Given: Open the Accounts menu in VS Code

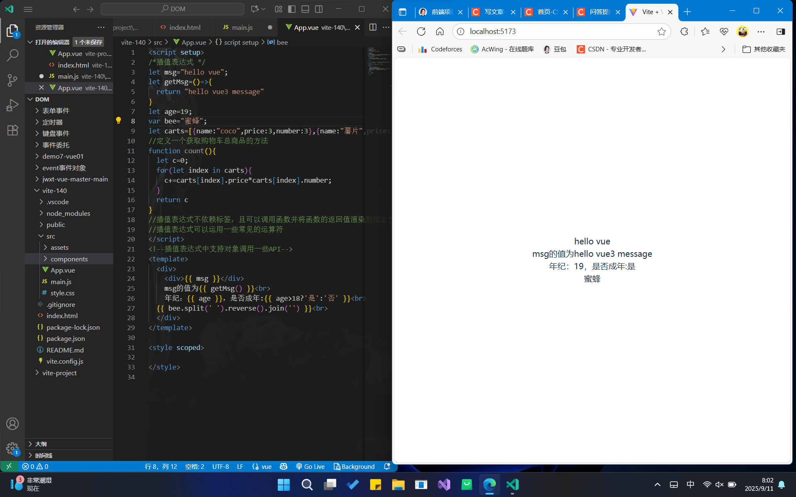Looking at the screenshot, I should click(x=12, y=424).
